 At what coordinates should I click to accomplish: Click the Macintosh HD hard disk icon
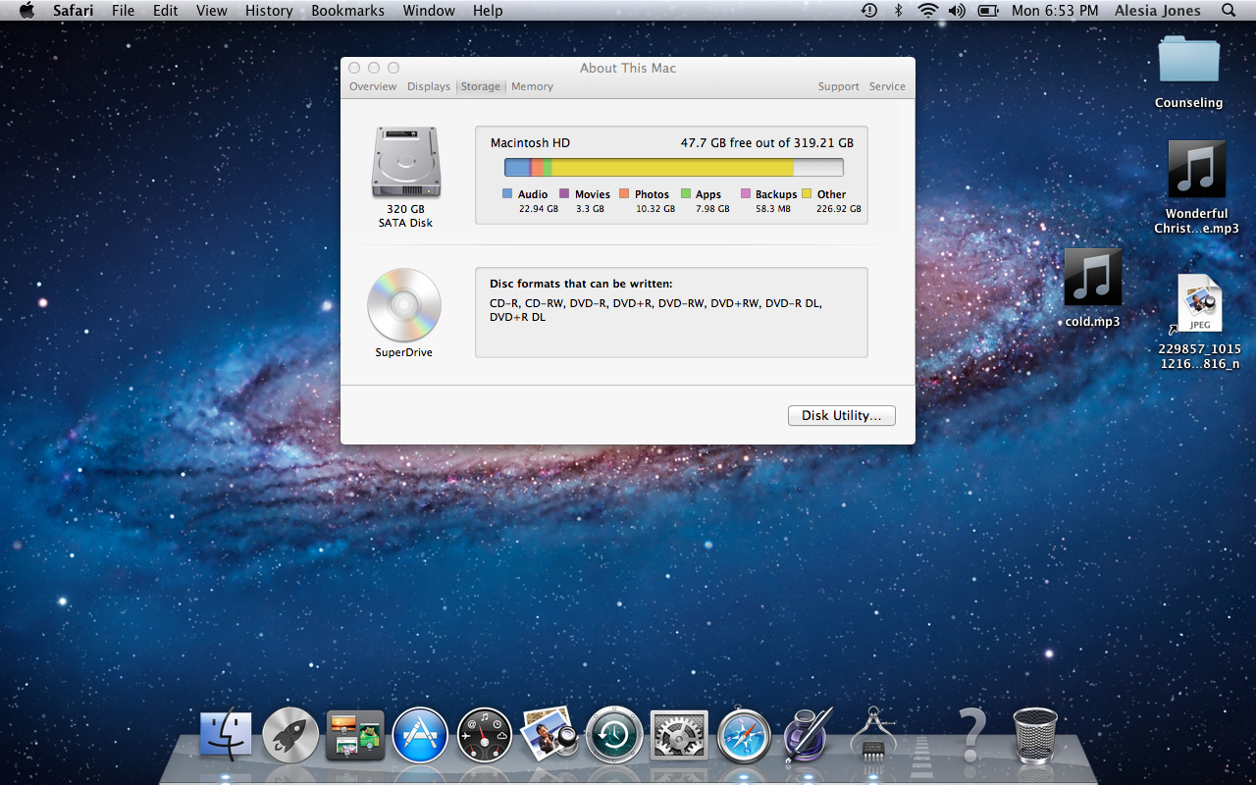pyautogui.click(x=405, y=162)
